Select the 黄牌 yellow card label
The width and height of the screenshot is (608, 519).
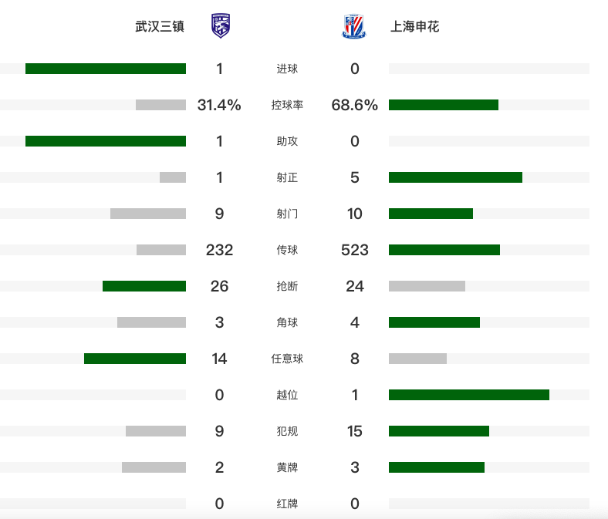[287, 467]
